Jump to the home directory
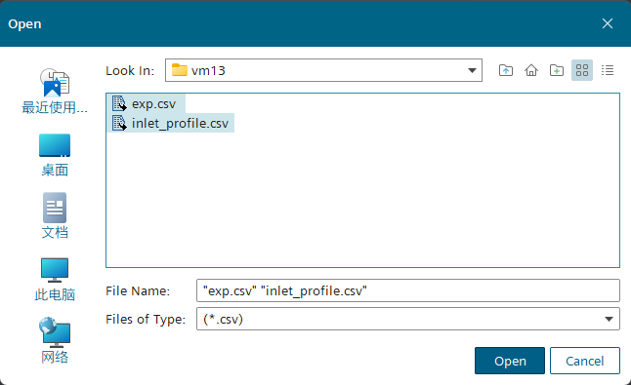Viewport: 631px width, 385px height. [x=531, y=70]
